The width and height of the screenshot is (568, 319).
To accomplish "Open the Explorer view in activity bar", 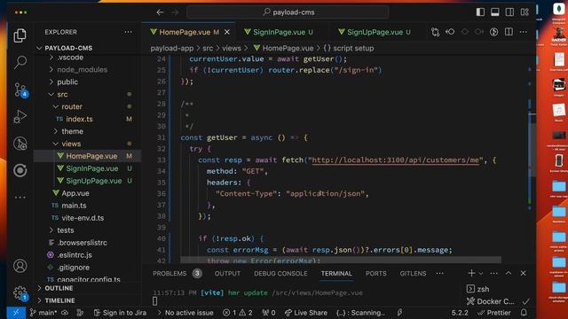I will pos(20,35).
